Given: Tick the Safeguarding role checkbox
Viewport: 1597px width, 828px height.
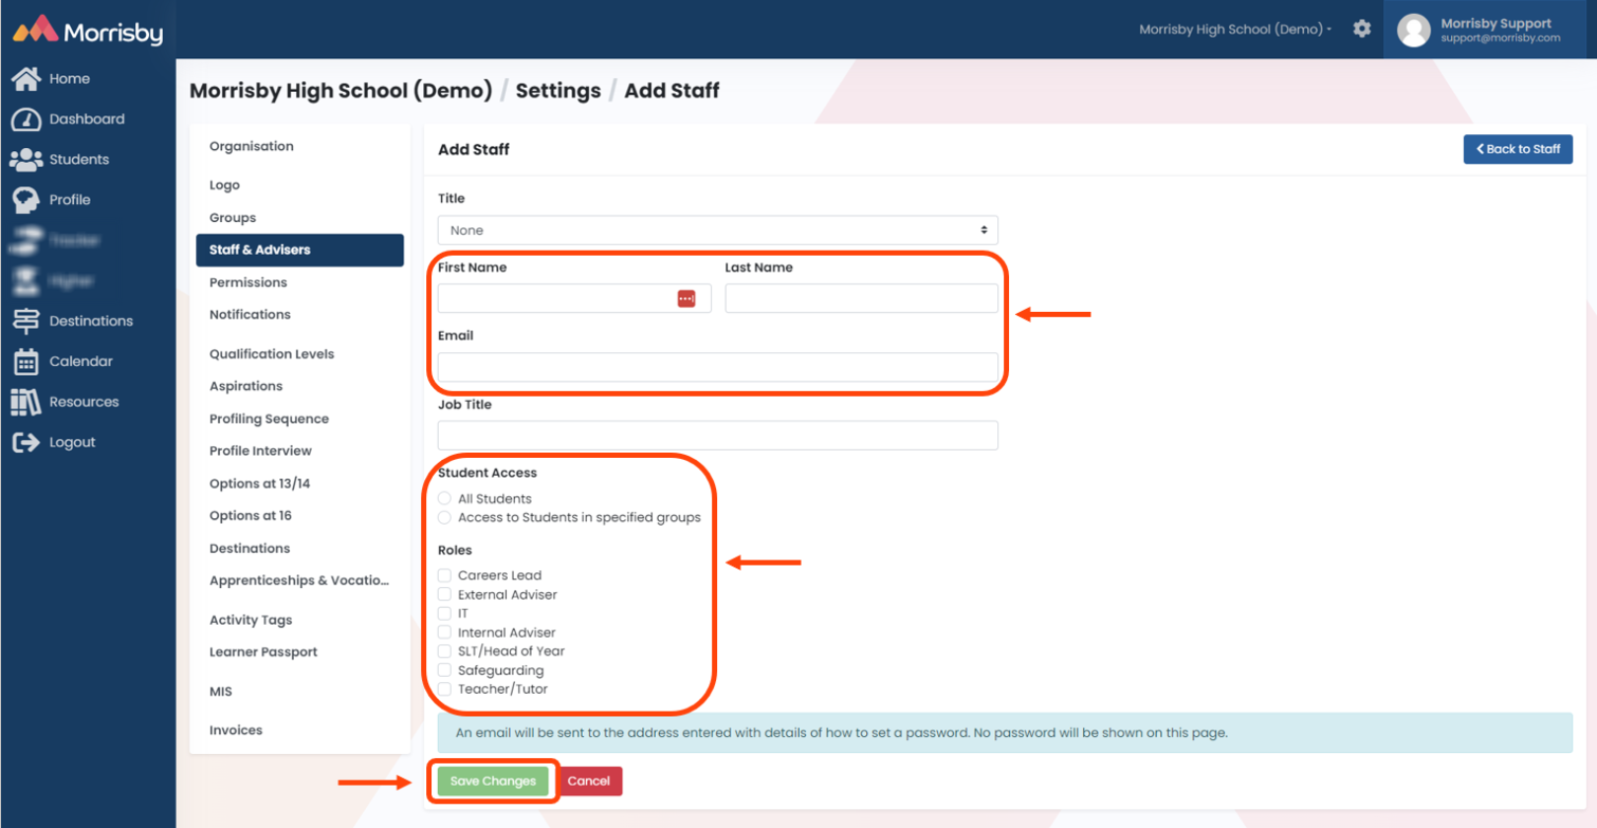Looking at the screenshot, I should [x=445, y=670].
